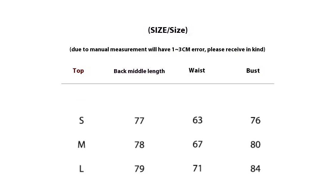Screen dimensions: 336x187
Task: Click the (SIZE/Size) title text
Action: click(168, 30)
